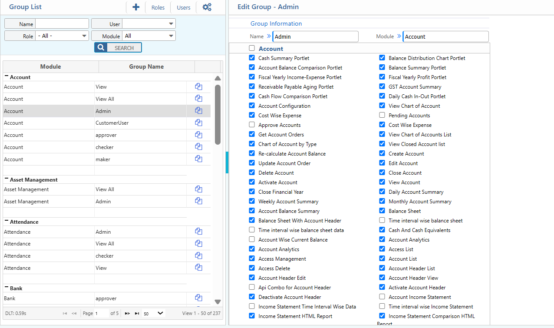The image size is (554, 328).
Task: Go to next page in pager
Action: click(127, 313)
